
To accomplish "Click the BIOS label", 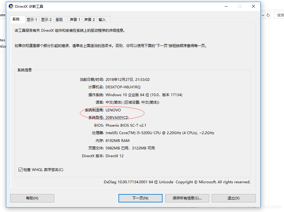I will coord(99,125).
